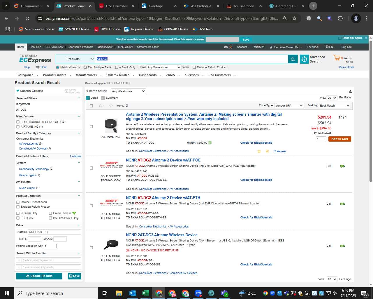Open the Price Type Vendor SPA dropdown

(289, 106)
